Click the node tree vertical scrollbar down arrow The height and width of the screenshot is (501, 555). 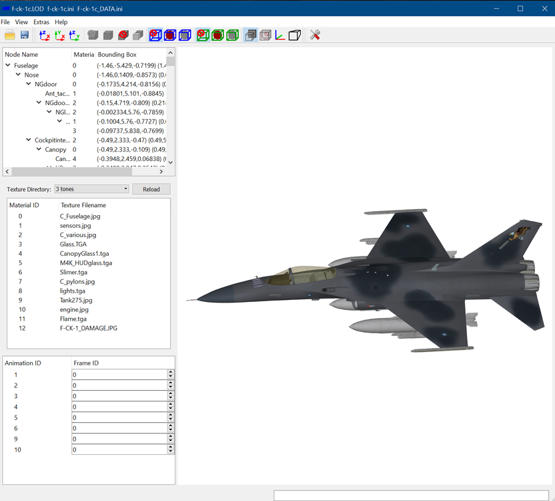[x=171, y=162]
